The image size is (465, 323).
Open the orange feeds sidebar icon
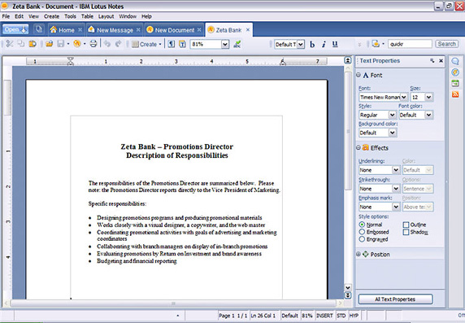pyautogui.click(x=455, y=94)
